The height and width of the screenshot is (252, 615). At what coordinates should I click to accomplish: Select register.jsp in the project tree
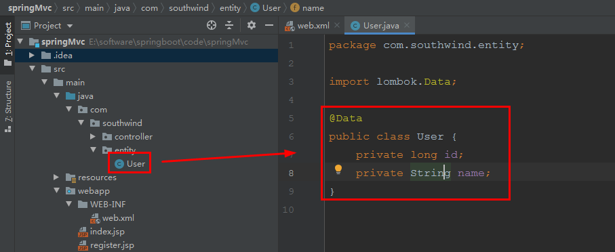pos(106,245)
